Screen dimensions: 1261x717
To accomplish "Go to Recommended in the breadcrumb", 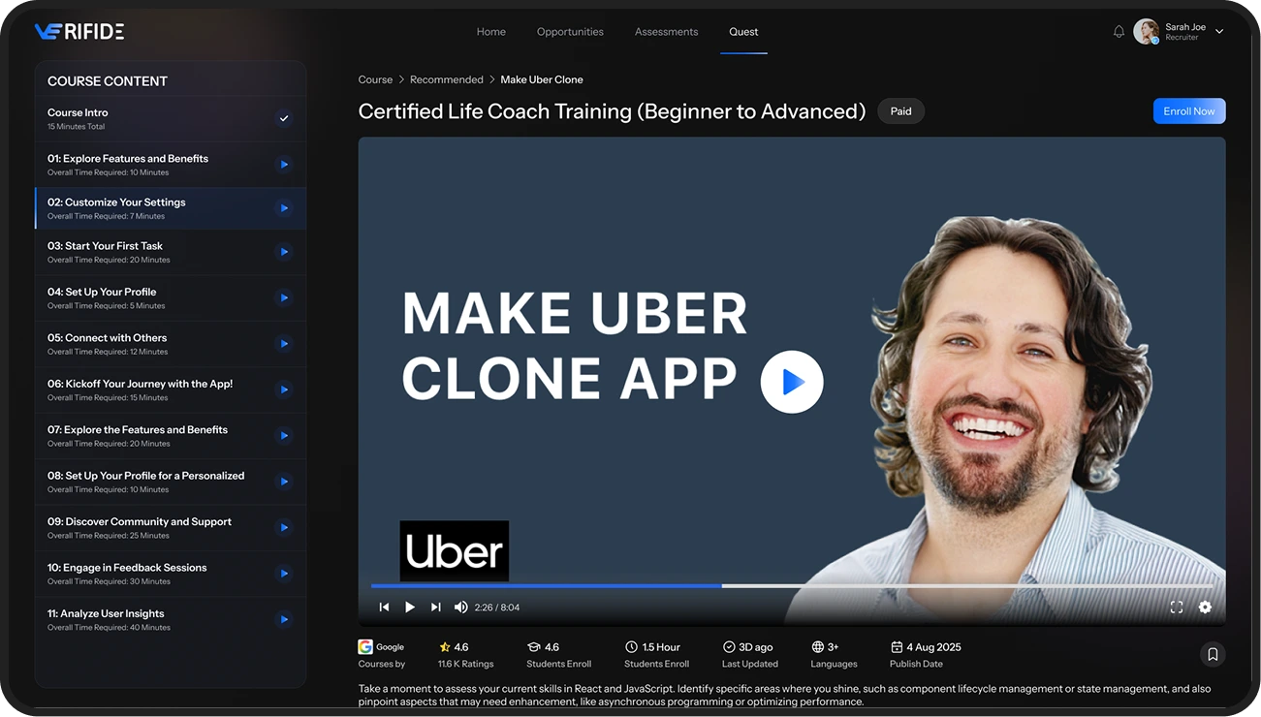I will coord(446,79).
